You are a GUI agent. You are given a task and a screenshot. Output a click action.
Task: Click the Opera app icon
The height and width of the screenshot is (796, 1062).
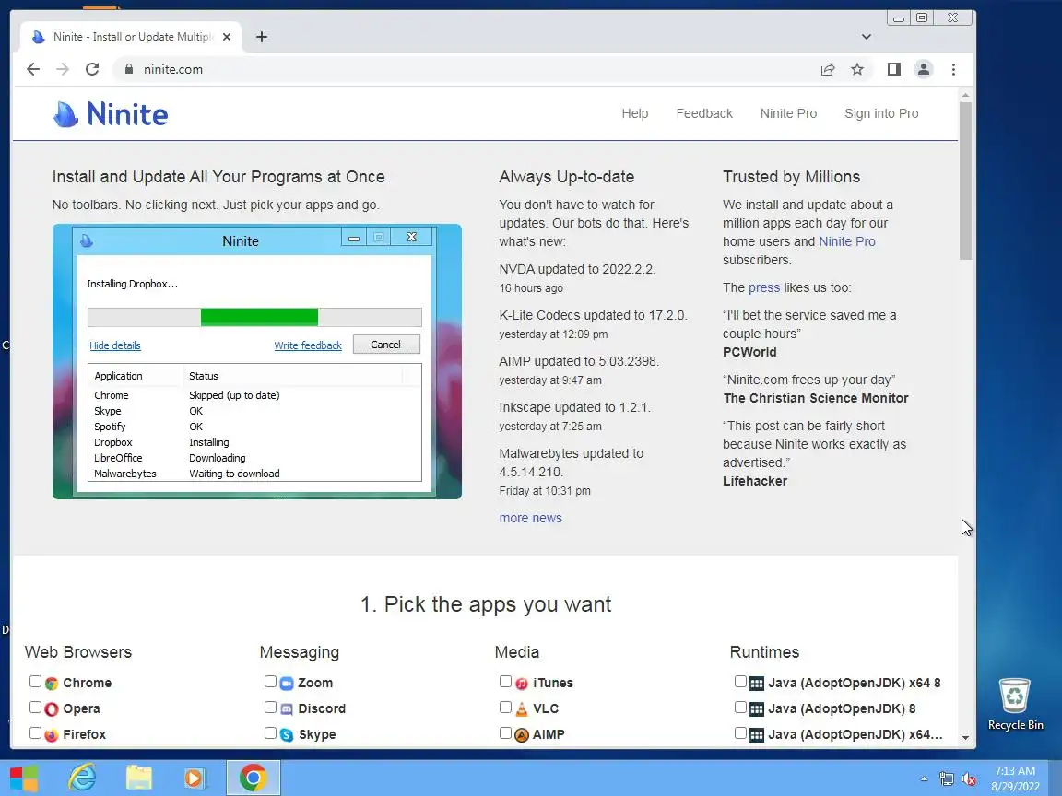[52, 709]
